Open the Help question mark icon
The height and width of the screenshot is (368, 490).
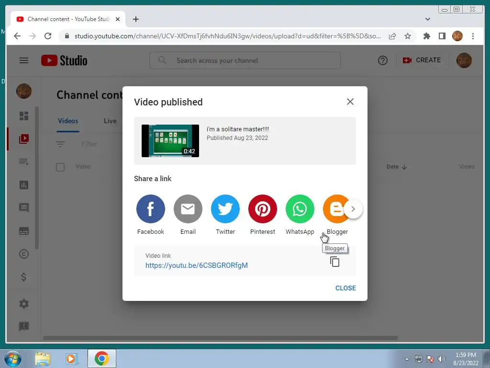click(x=382, y=60)
